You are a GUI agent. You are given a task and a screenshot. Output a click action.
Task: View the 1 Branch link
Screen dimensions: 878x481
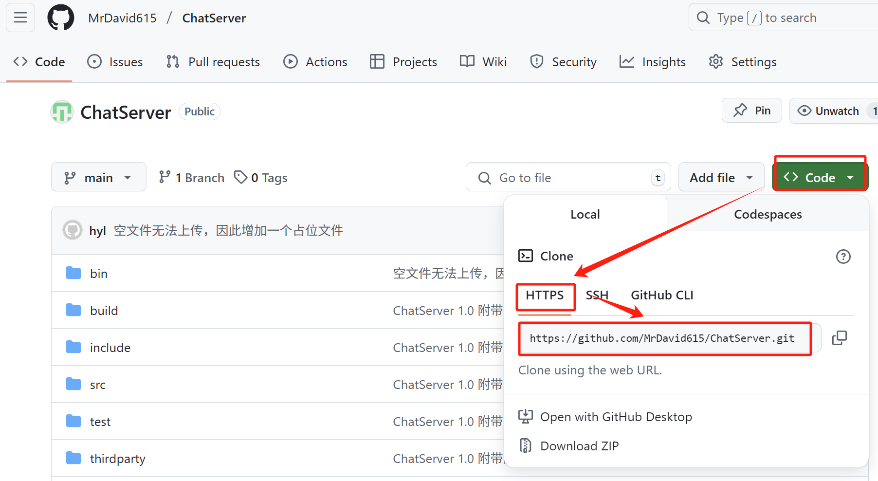click(x=192, y=178)
